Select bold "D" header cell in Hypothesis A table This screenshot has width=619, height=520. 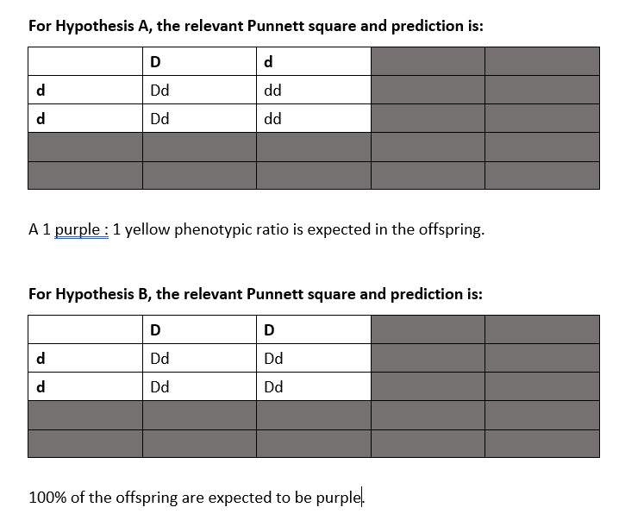coord(199,61)
